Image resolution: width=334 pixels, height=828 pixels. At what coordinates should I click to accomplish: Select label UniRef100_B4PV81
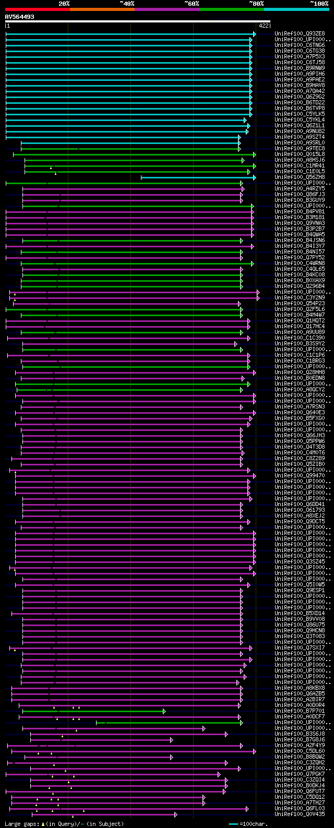pos(300,212)
